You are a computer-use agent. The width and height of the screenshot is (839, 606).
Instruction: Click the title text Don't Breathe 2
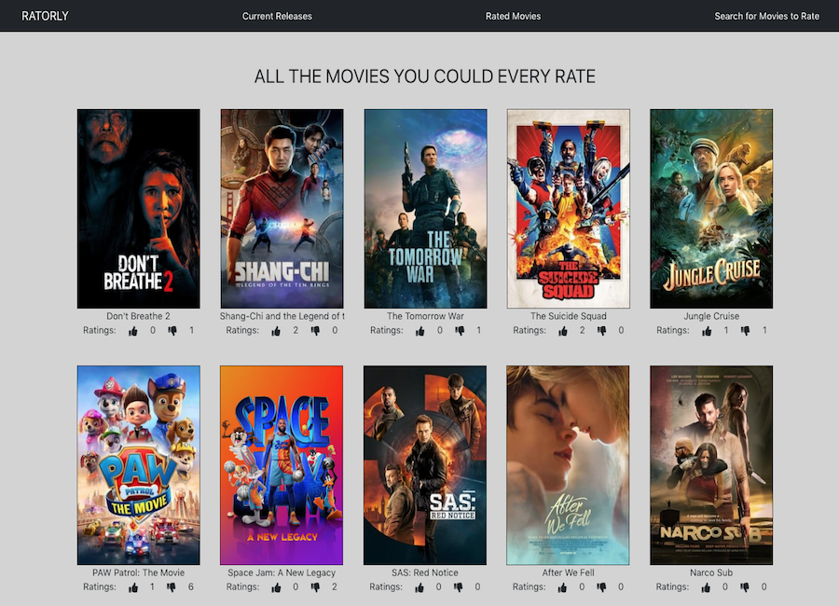pos(138,316)
